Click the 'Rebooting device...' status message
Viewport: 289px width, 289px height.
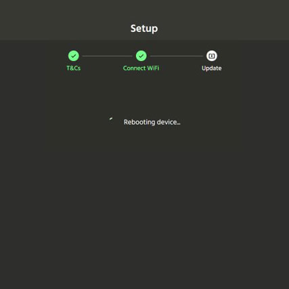[x=152, y=122]
